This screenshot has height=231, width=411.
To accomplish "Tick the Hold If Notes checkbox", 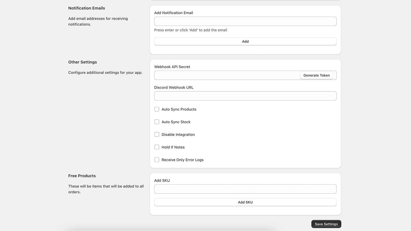I will [x=157, y=147].
